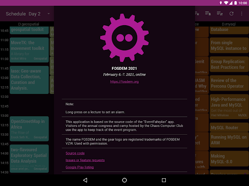Tap the FOSDEM 2021 title text
The image size is (249, 186).
coord(124,68)
